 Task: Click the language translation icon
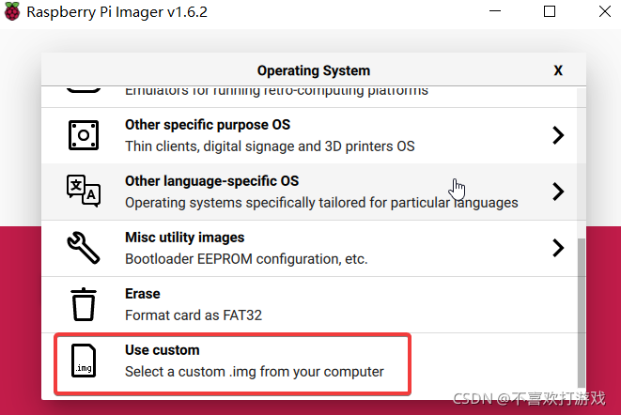pos(84,192)
